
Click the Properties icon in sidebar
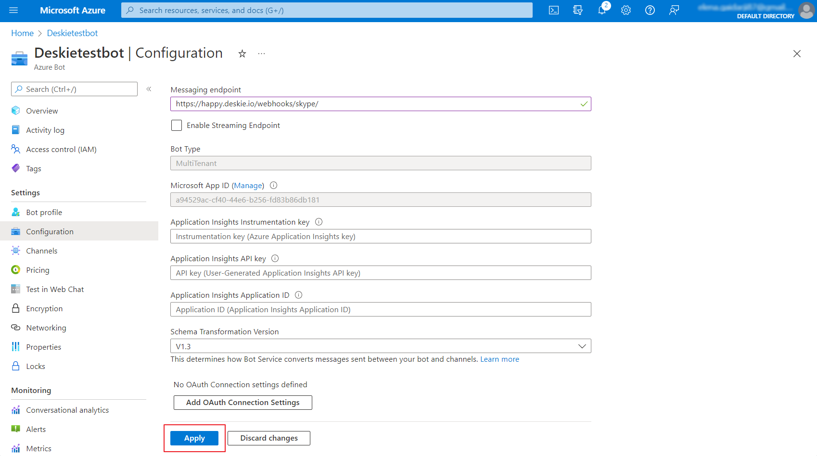(16, 347)
